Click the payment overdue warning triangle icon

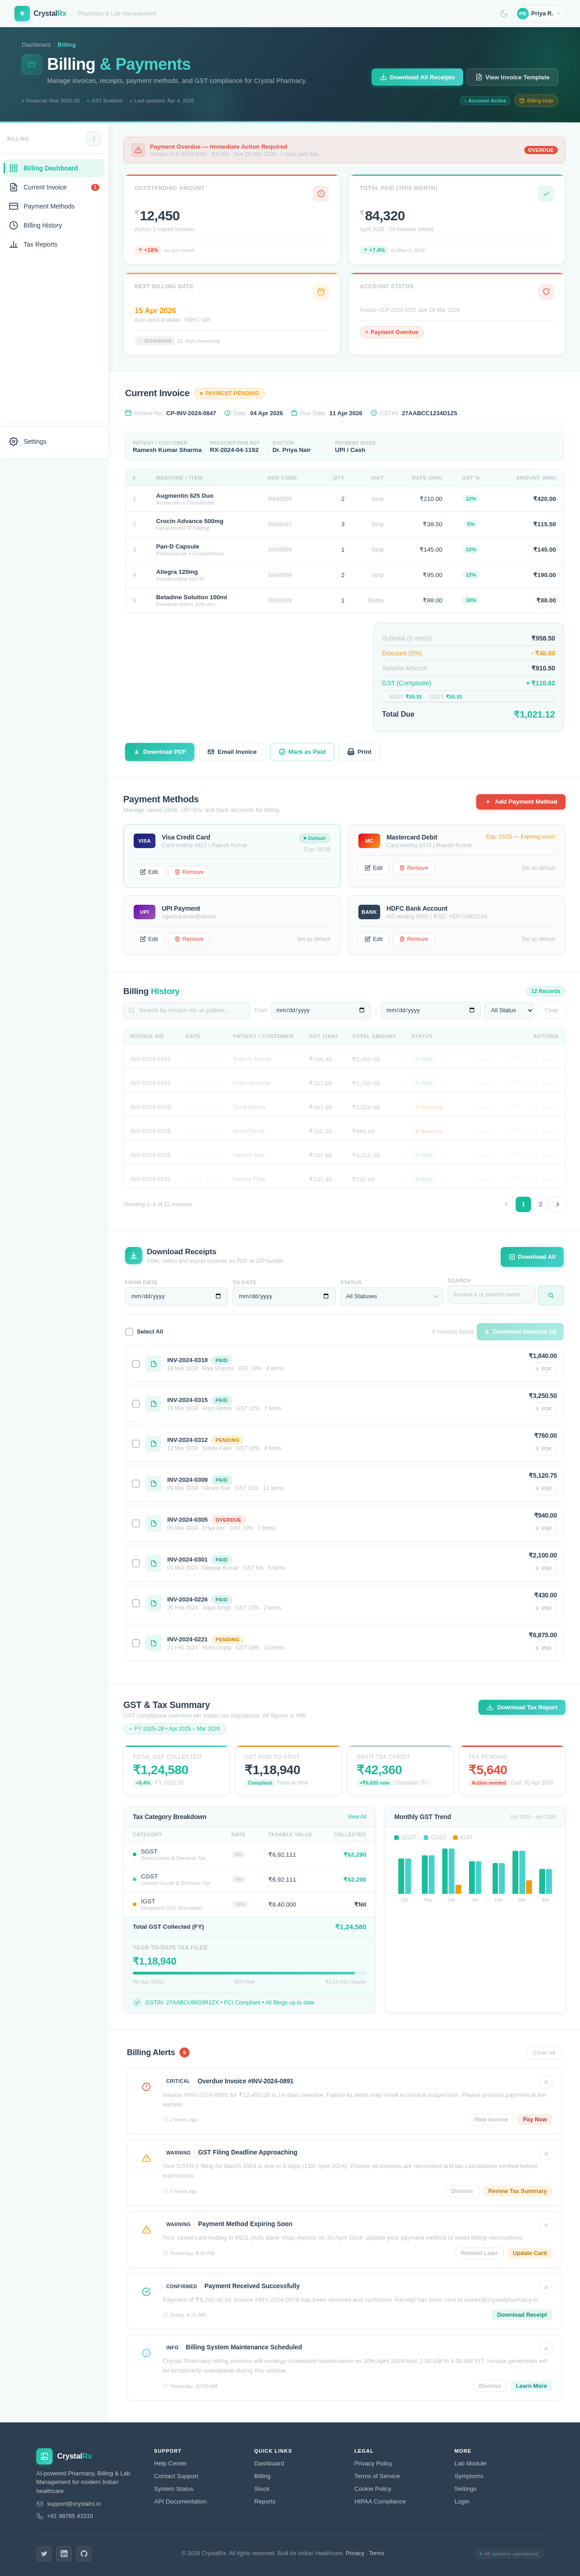tap(138, 150)
